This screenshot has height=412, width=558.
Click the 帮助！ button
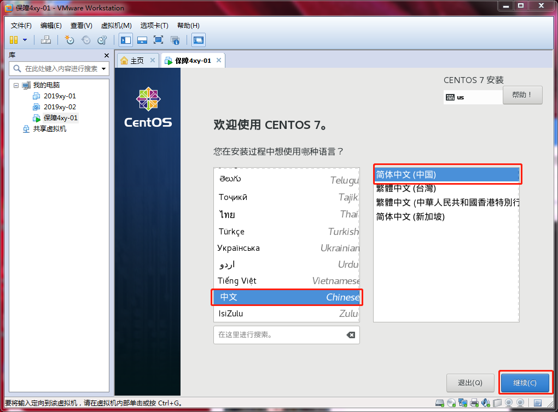click(522, 95)
